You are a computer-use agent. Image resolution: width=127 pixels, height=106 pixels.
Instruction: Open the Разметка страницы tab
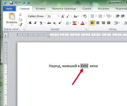(x=64, y=9)
